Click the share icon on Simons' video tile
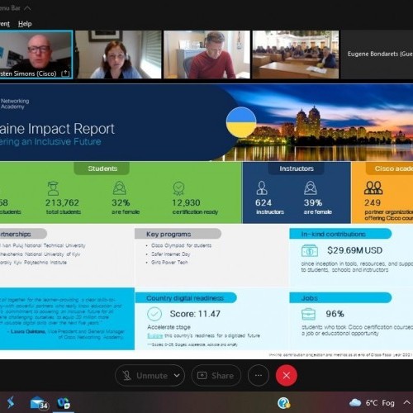Viewport: 413px width, 413px height. pyautogui.click(x=65, y=74)
